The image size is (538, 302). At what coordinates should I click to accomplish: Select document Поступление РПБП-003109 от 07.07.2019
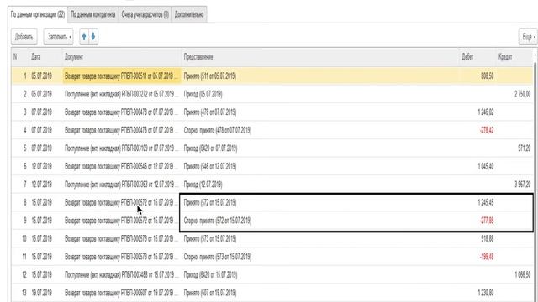pos(121,148)
